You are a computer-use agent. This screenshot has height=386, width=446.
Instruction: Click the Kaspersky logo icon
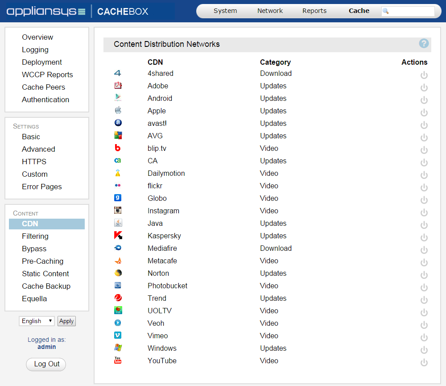[118, 235]
